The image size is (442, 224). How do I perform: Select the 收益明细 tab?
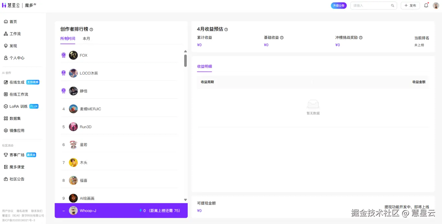pyautogui.click(x=204, y=66)
